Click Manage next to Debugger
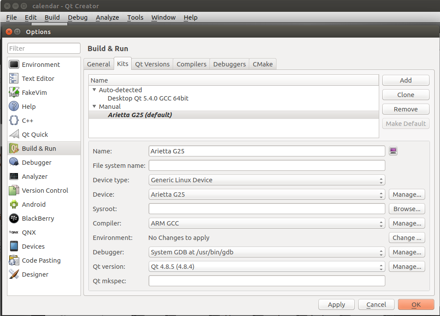Image resolution: width=440 pixels, height=316 pixels. point(407,252)
